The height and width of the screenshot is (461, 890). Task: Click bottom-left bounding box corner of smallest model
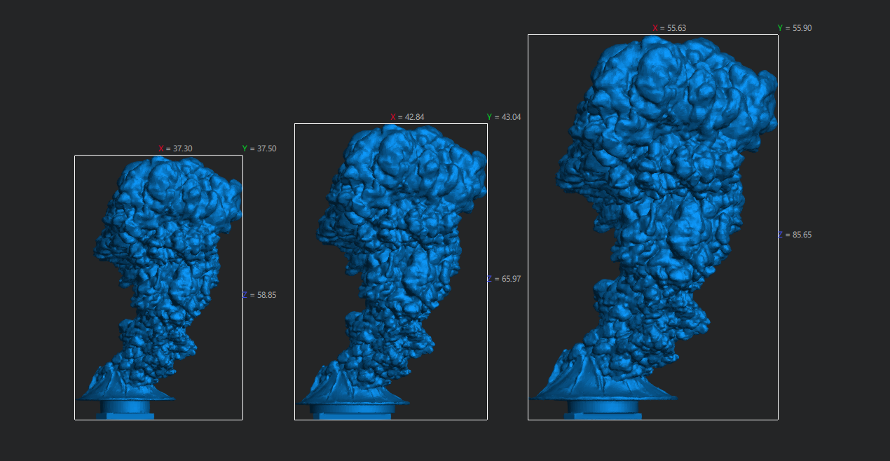(75, 420)
